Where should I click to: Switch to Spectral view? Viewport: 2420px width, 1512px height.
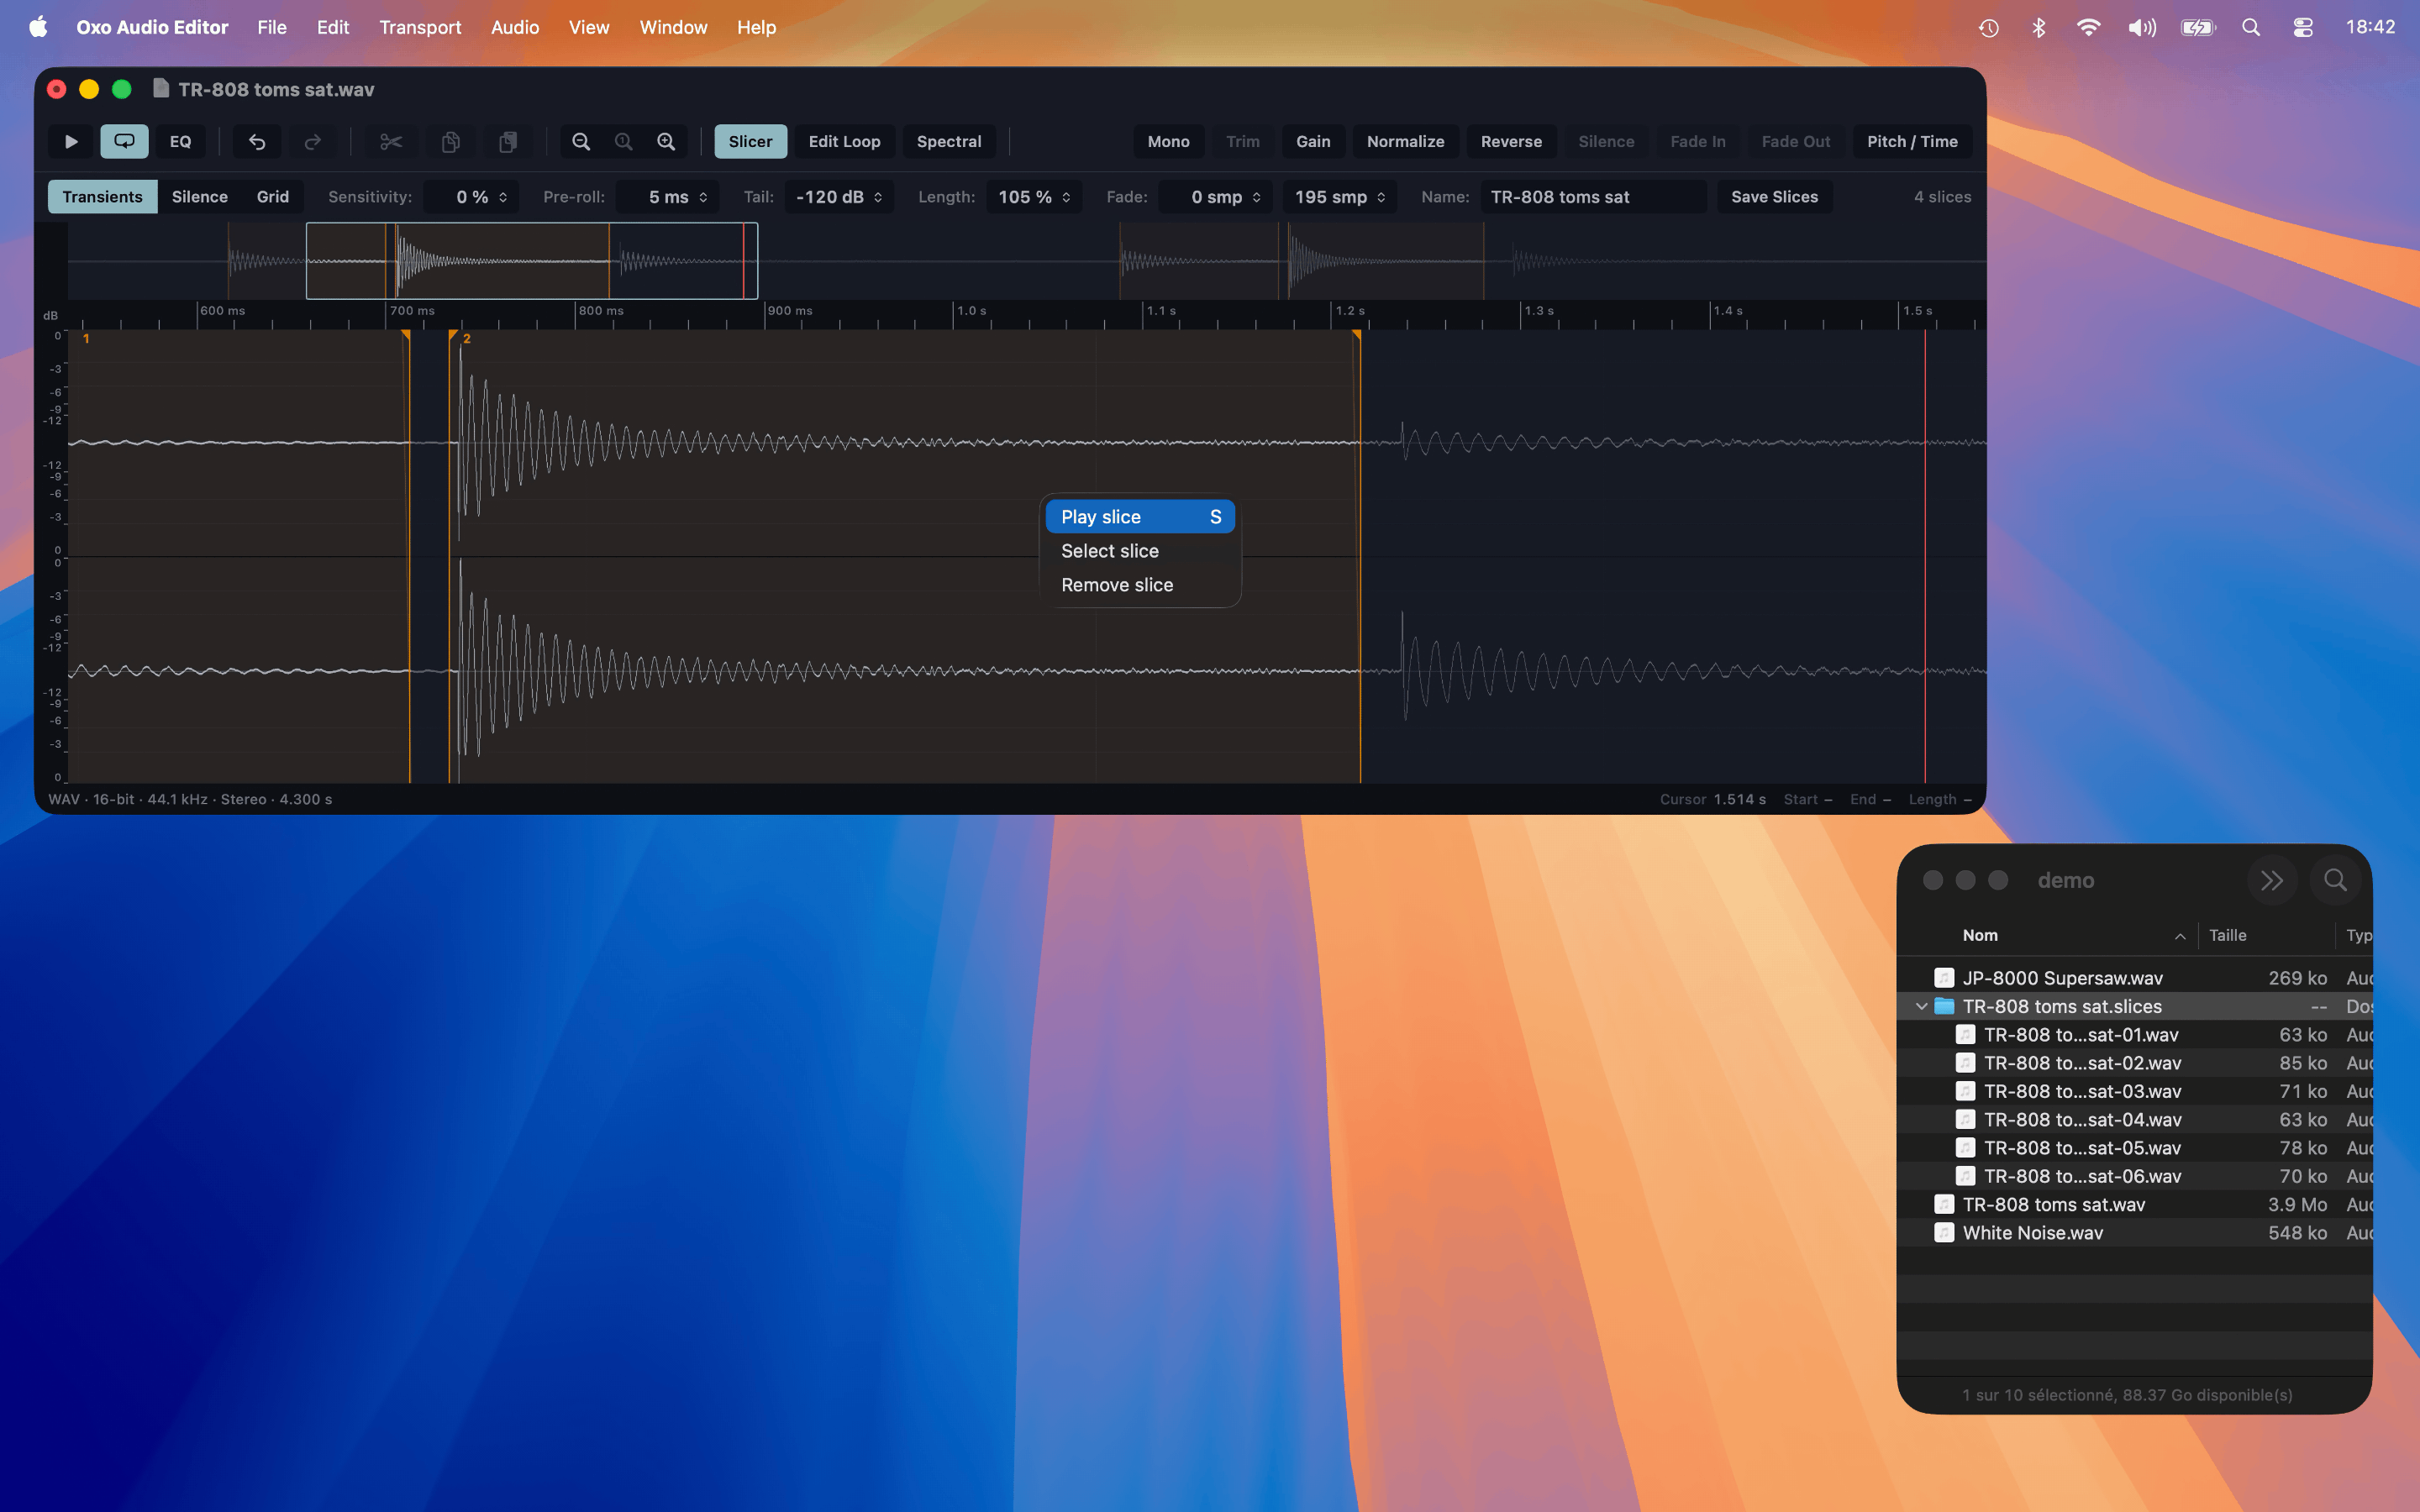click(949, 141)
